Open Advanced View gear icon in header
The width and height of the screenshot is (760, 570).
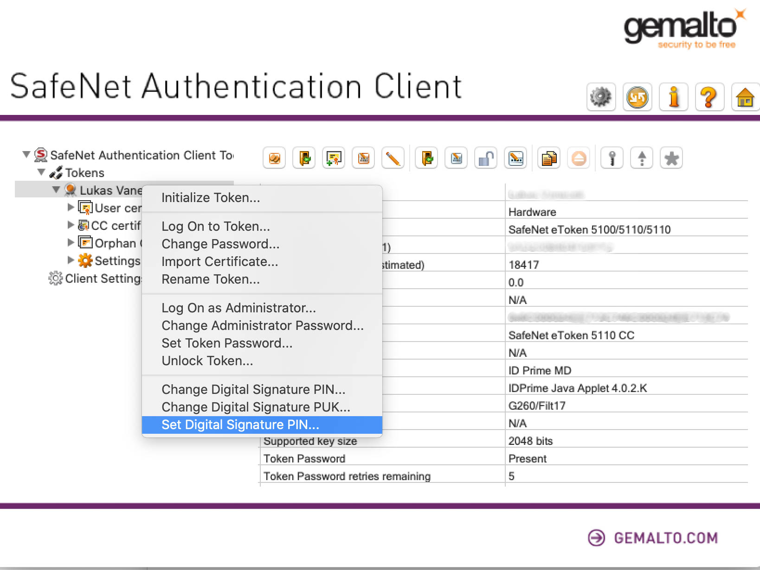click(x=601, y=97)
